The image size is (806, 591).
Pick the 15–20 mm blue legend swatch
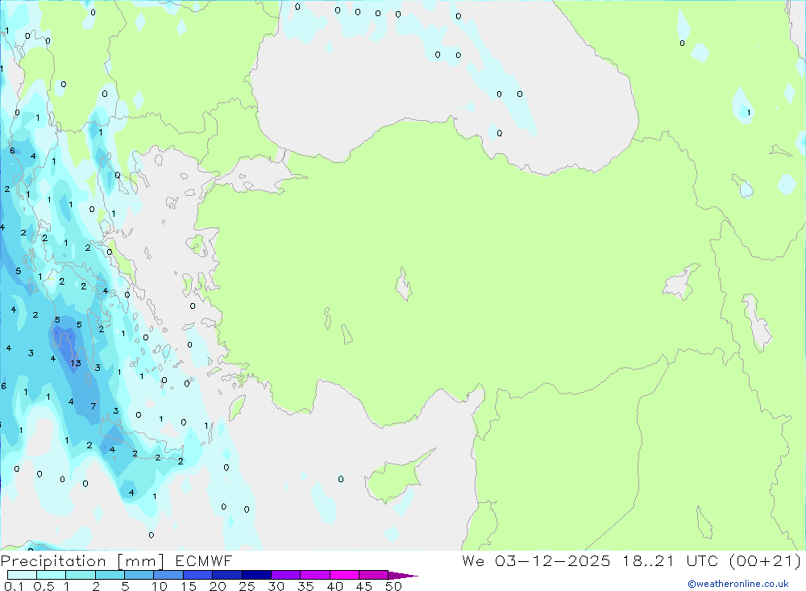click(197, 575)
